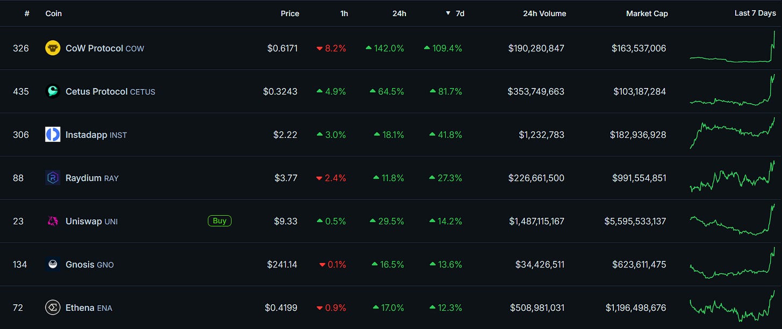The image size is (782, 329).
Task: Click the Ethena coin logo
Action: coord(53,308)
